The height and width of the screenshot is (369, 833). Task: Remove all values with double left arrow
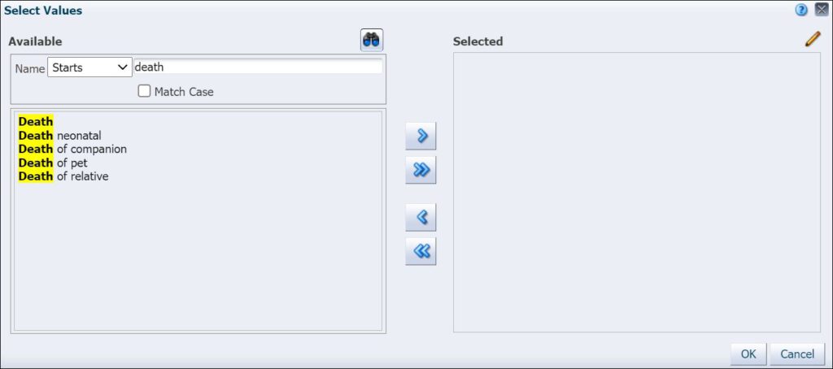[421, 251]
